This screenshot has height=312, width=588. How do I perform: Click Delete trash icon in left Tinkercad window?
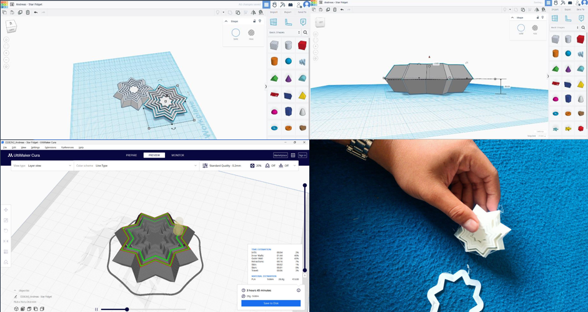point(27,13)
